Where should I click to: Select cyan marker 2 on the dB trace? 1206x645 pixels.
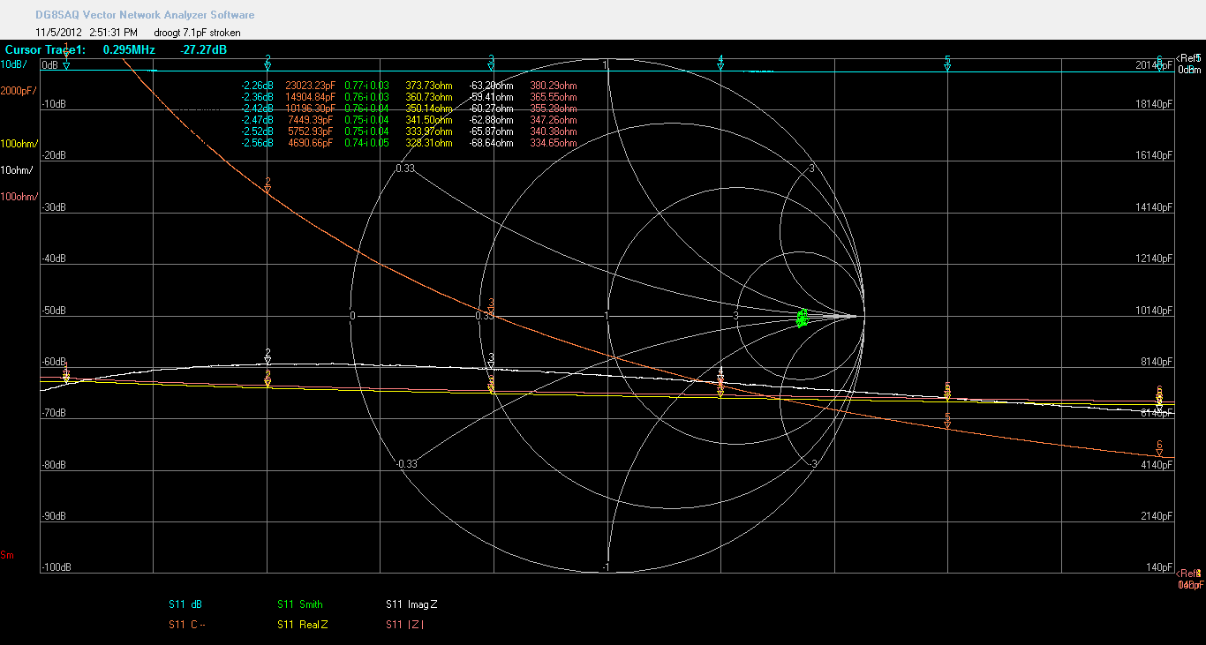coord(268,63)
